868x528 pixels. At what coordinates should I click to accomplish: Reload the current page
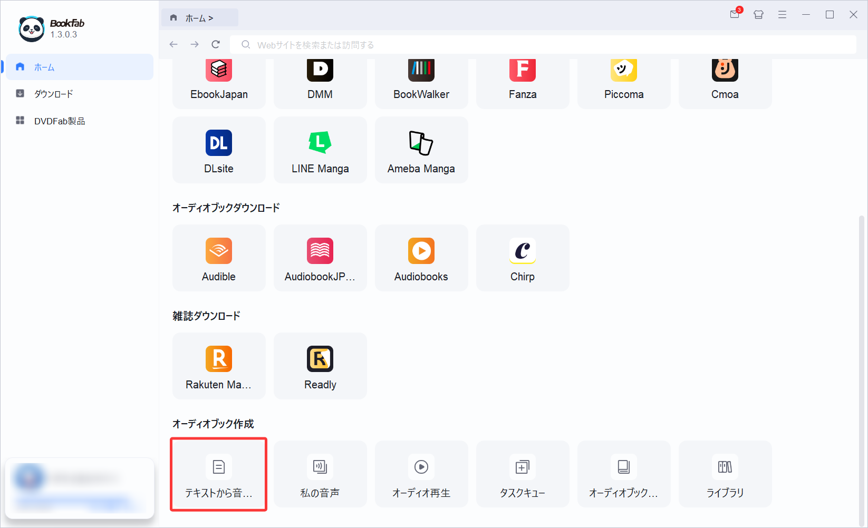pyautogui.click(x=216, y=44)
